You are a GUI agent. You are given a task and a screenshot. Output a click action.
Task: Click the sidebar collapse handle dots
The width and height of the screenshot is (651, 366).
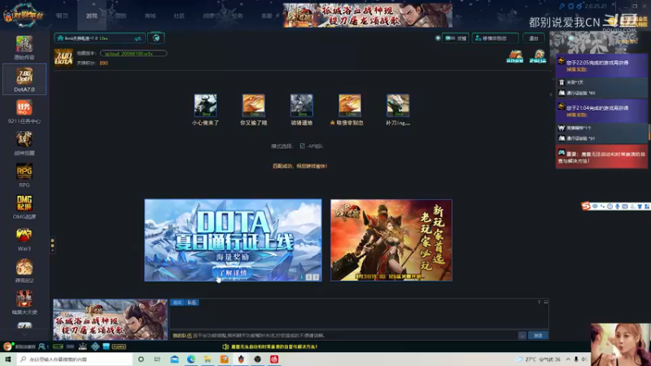pos(52,245)
